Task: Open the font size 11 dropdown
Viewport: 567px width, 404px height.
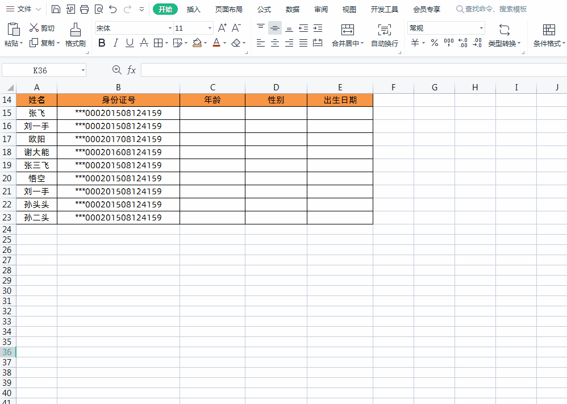Action: point(210,28)
